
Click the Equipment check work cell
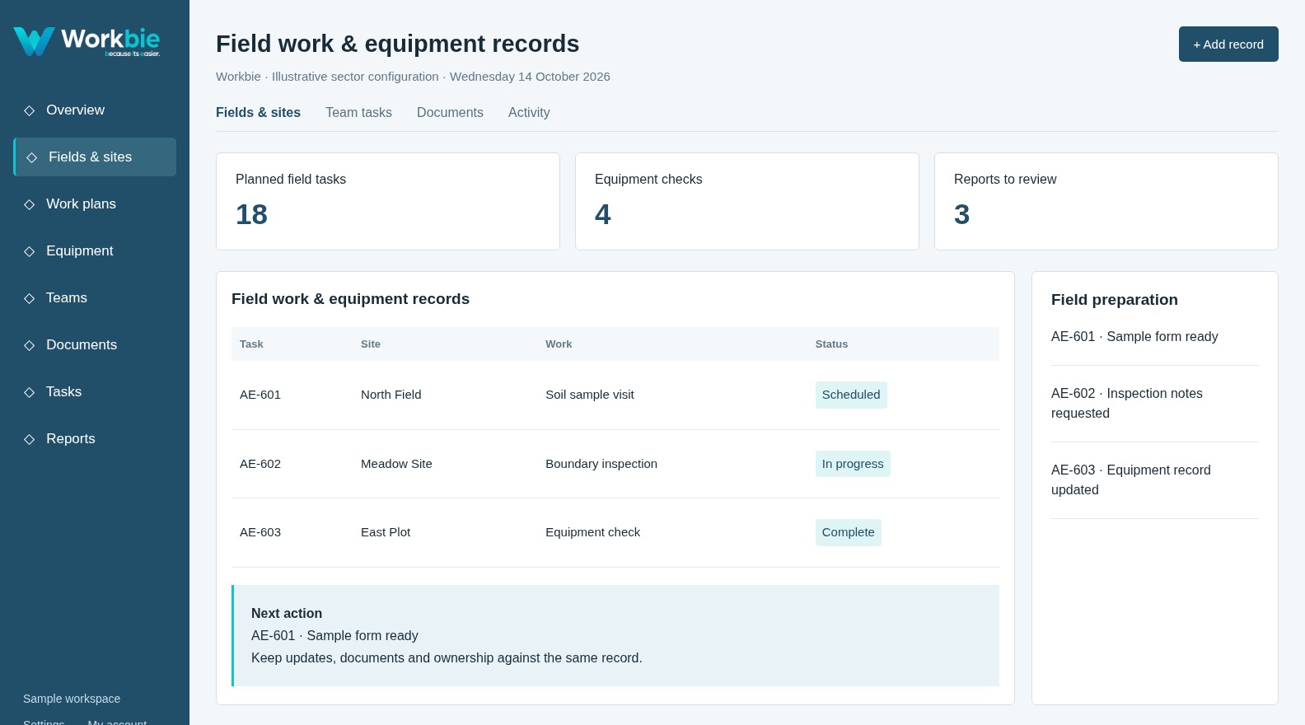(592, 532)
